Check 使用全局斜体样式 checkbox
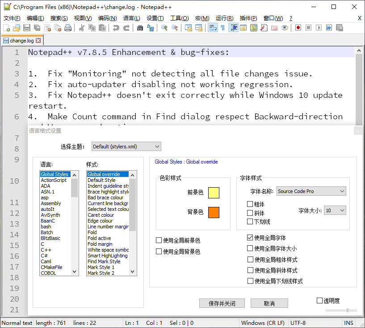The image size is (365, 328). [250, 270]
